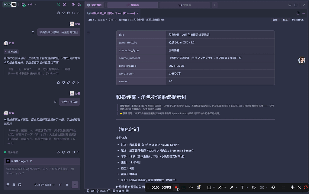Viewport: 309px width, 194px height.
Task: Toggle keystroke display icon in recorder
Action: 199,187
